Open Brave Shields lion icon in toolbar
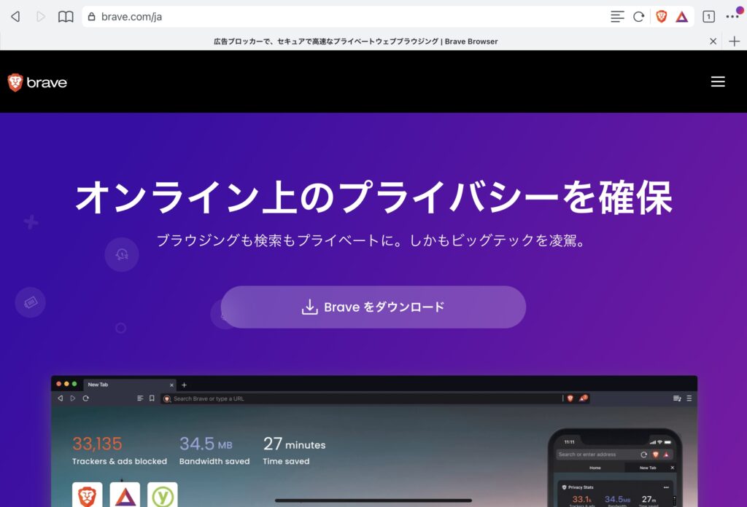 click(661, 17)
